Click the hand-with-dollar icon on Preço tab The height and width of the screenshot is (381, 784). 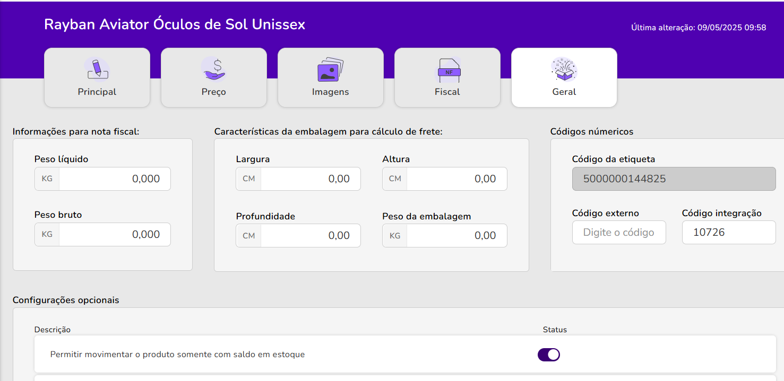tap(213, 69)
